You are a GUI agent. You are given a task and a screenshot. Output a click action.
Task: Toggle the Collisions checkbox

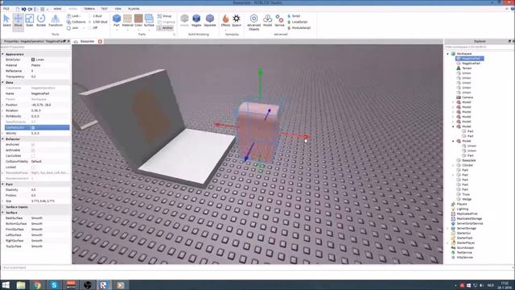coord(68,22)
